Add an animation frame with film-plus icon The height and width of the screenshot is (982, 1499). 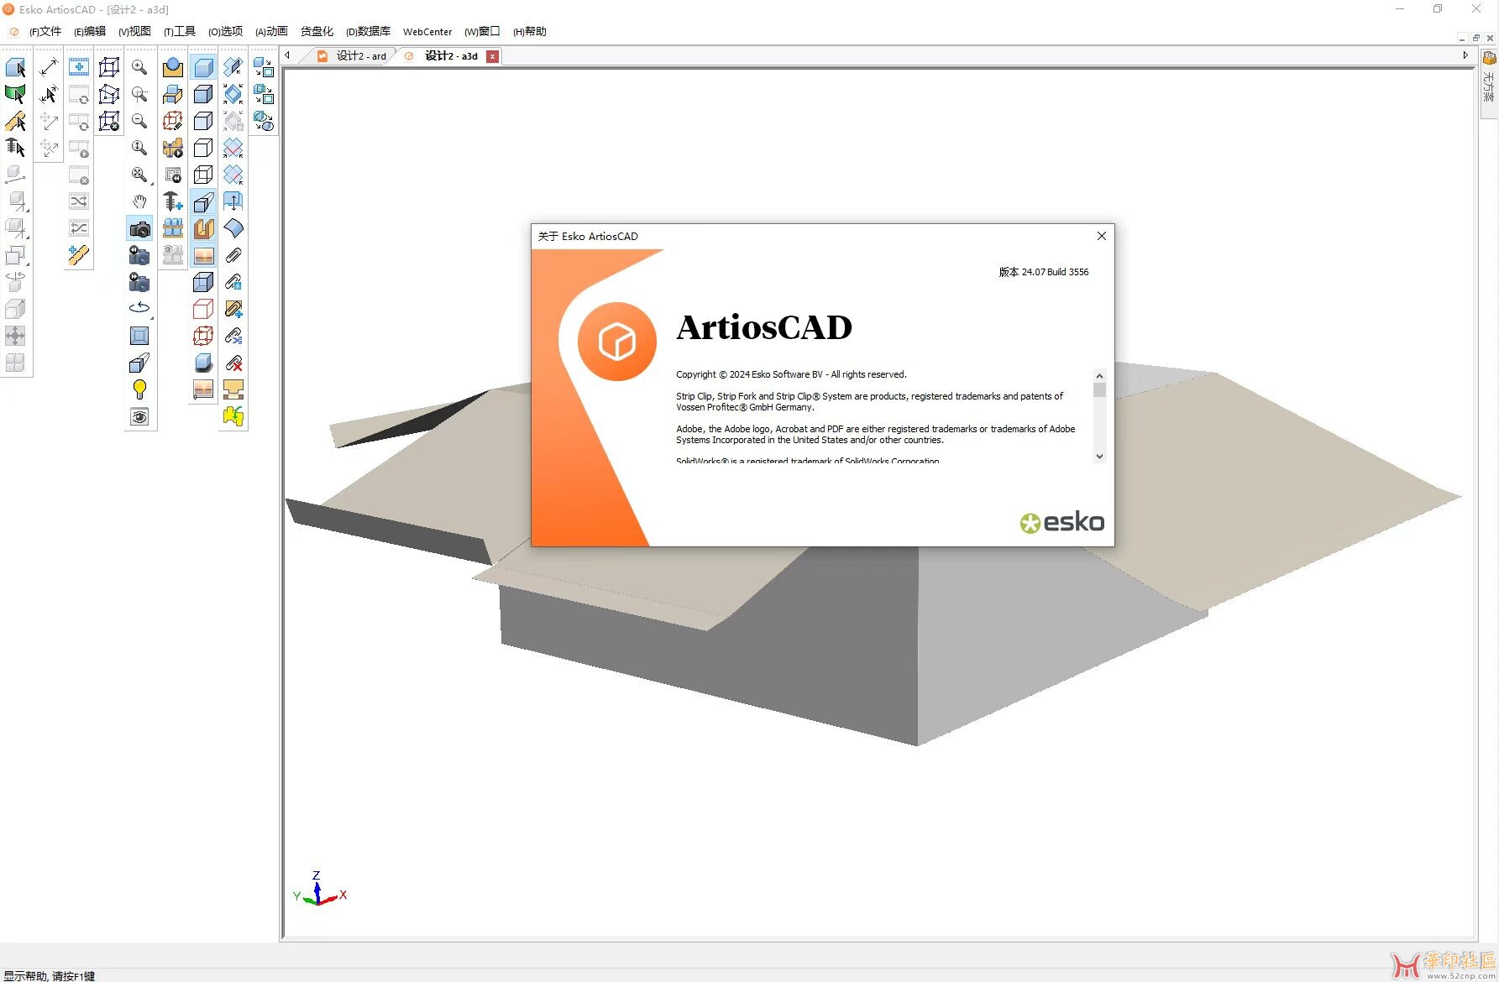pos(79,67)
